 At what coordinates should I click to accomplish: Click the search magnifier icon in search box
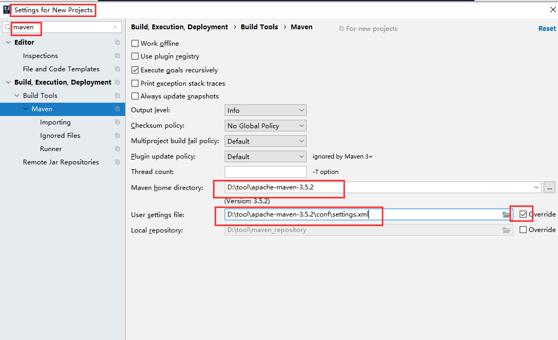(x=7, y=27)
